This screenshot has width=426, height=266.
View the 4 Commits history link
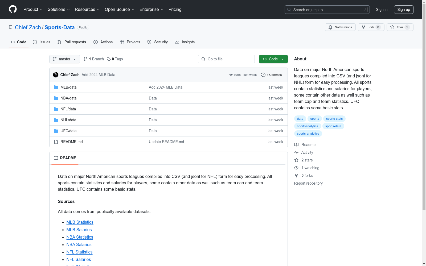[271, 75]
